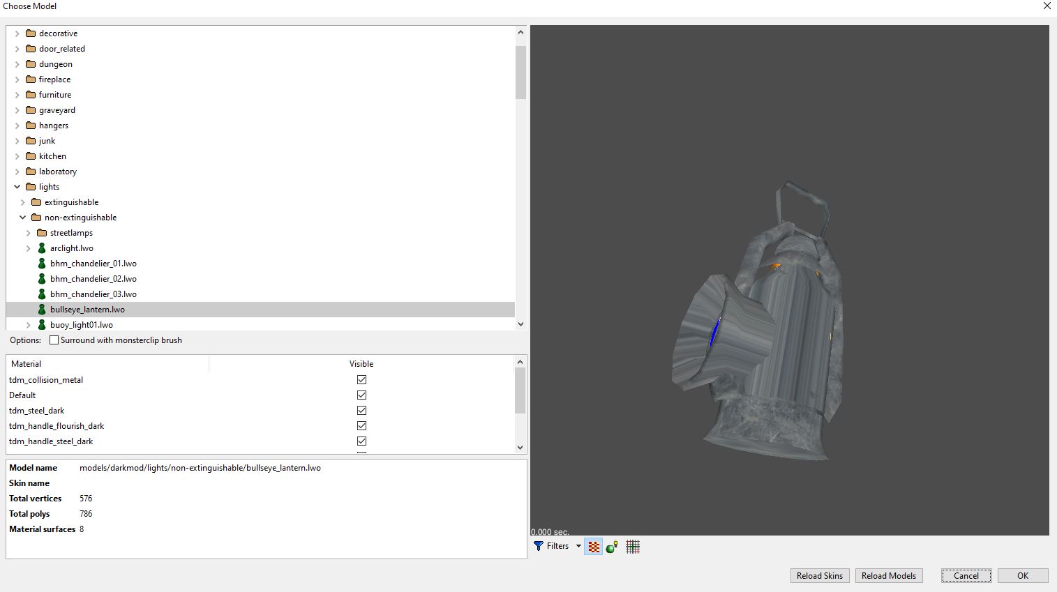Image resolution: width=1057 pixels, height=592 pixels.
Task: Click the furniture folder
Action: [54, 95]
